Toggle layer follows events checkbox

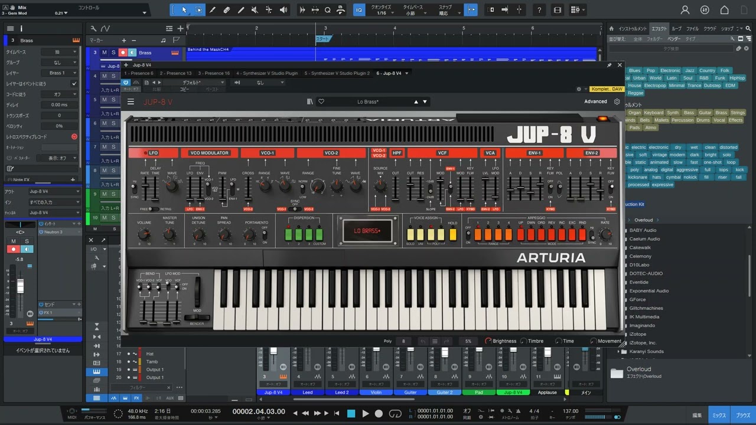click(74, 84)
